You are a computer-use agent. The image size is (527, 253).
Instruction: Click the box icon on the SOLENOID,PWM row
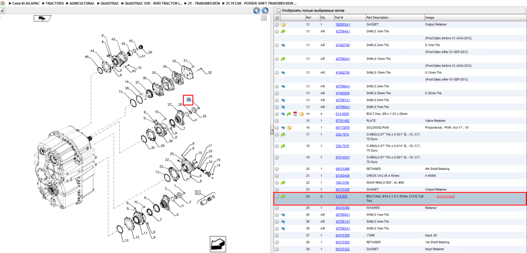289,128
